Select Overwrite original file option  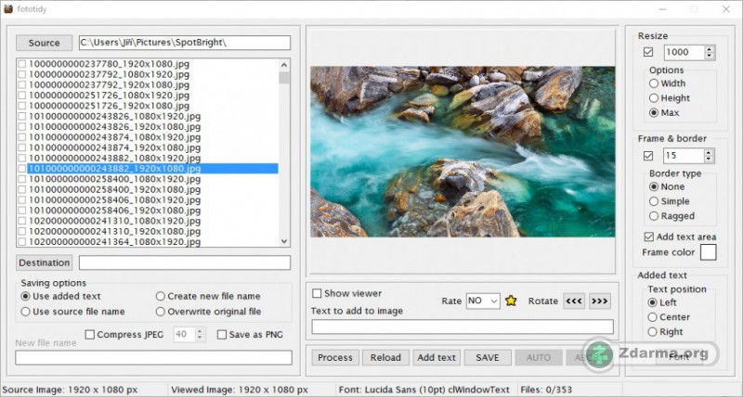[x=160, y=312]
